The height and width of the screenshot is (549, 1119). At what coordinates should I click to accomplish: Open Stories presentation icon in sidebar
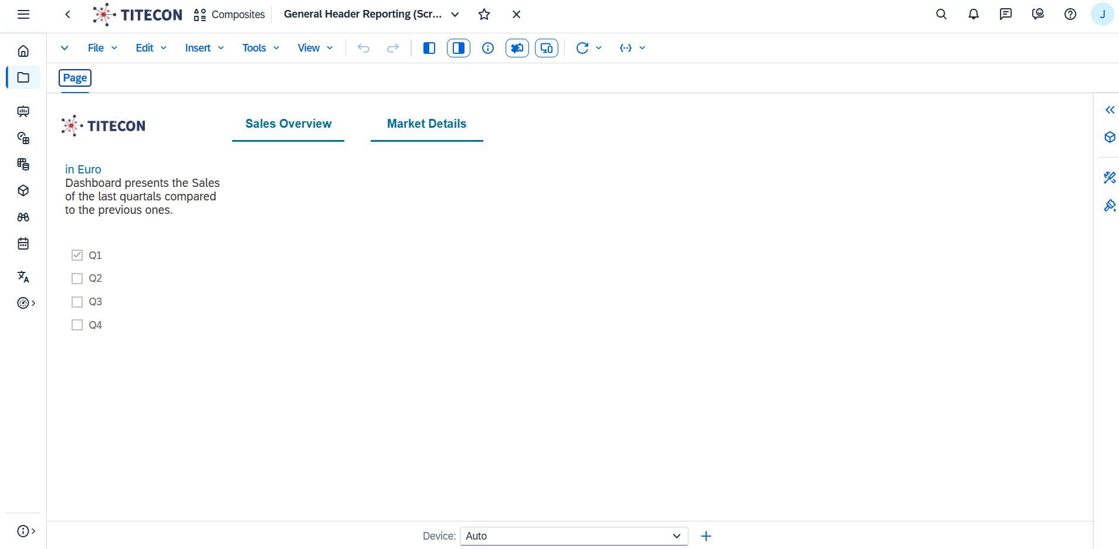coord(23,111)
